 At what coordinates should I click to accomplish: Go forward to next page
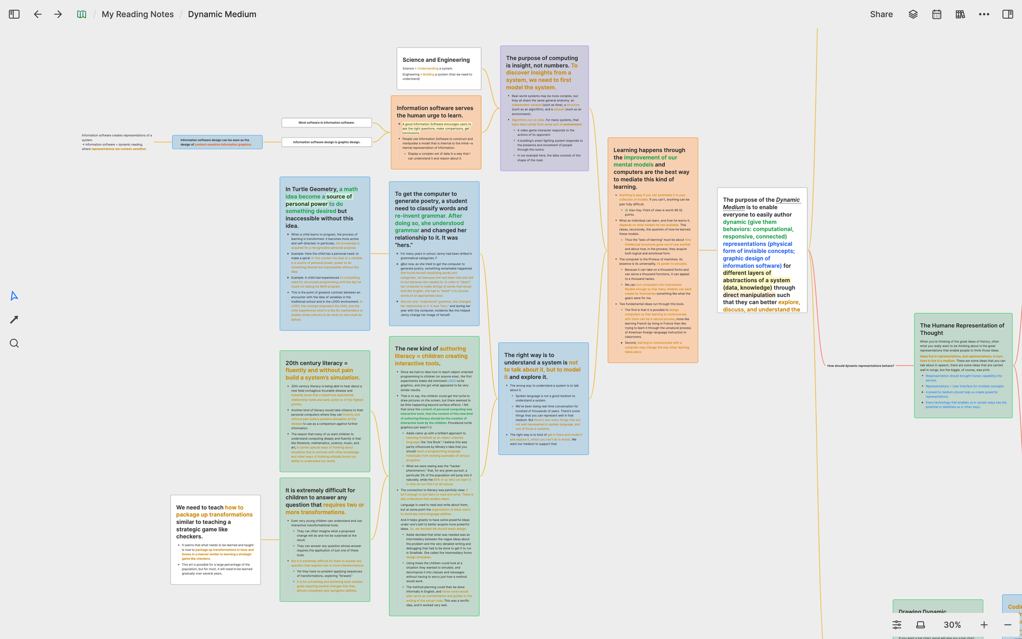click(58, 14)
